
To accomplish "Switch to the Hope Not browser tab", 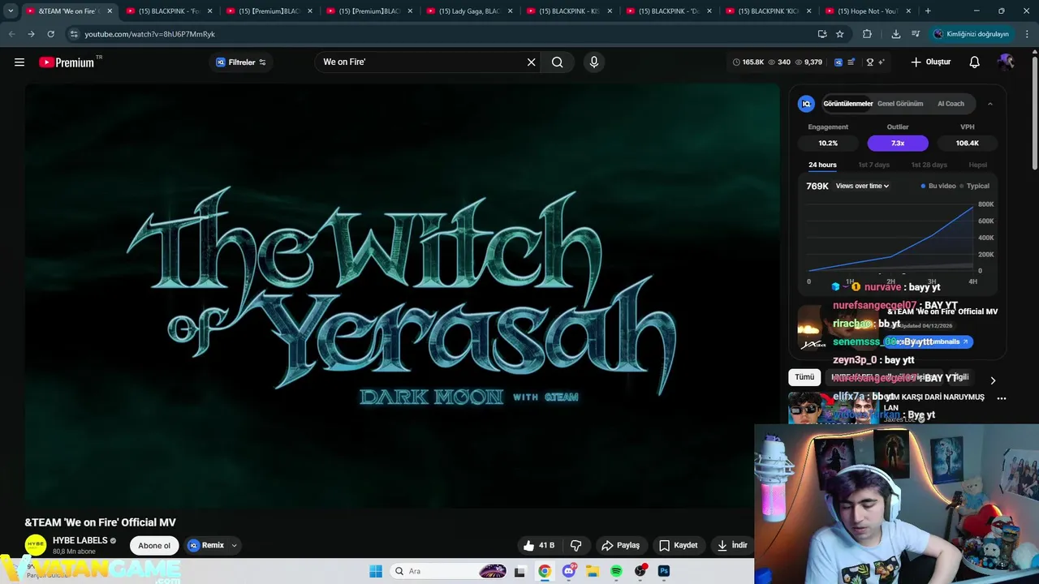I will (x=868, y=11).
